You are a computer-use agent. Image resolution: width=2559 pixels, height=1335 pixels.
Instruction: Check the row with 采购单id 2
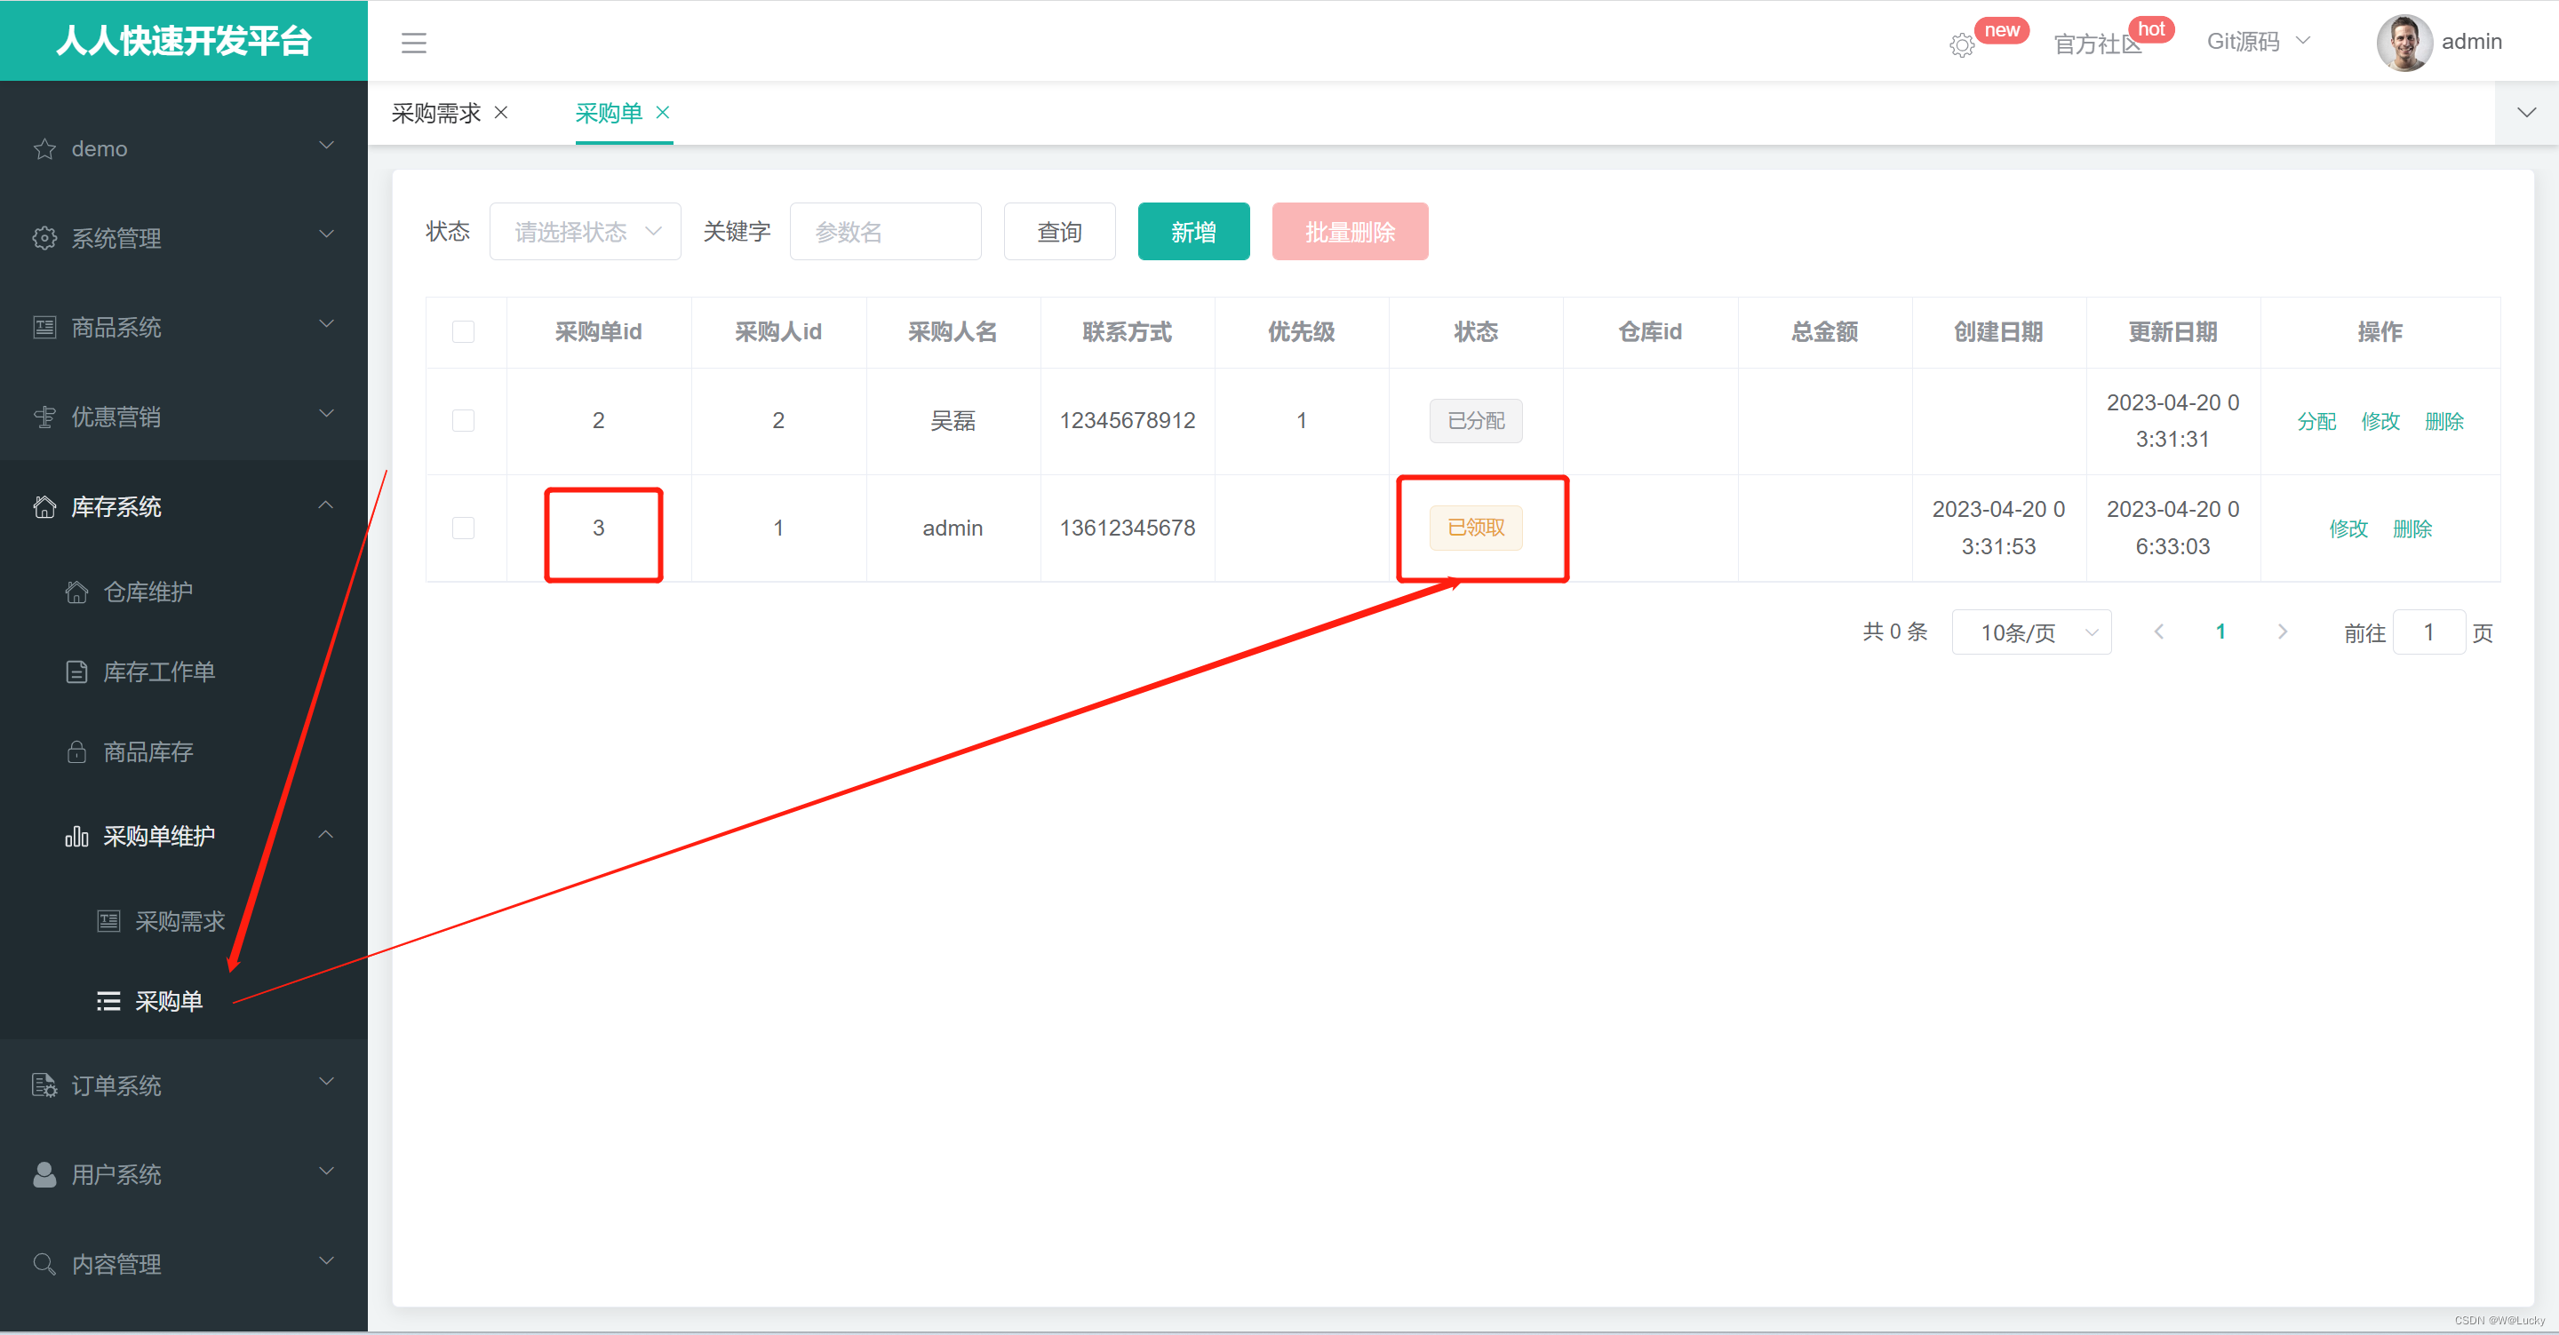tap(463, 420)
